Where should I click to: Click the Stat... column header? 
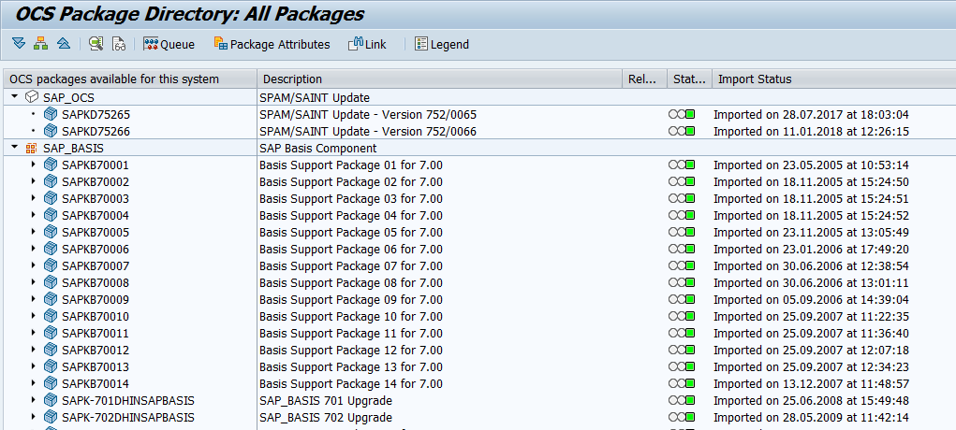pos(689,79)
